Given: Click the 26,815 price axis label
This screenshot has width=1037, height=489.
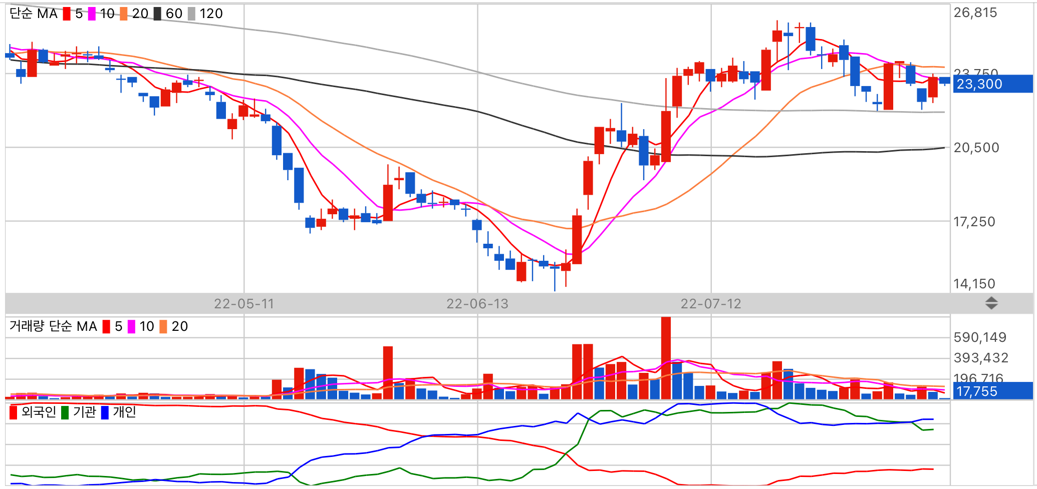Looking at the screenshot, I should coord(975,13).
